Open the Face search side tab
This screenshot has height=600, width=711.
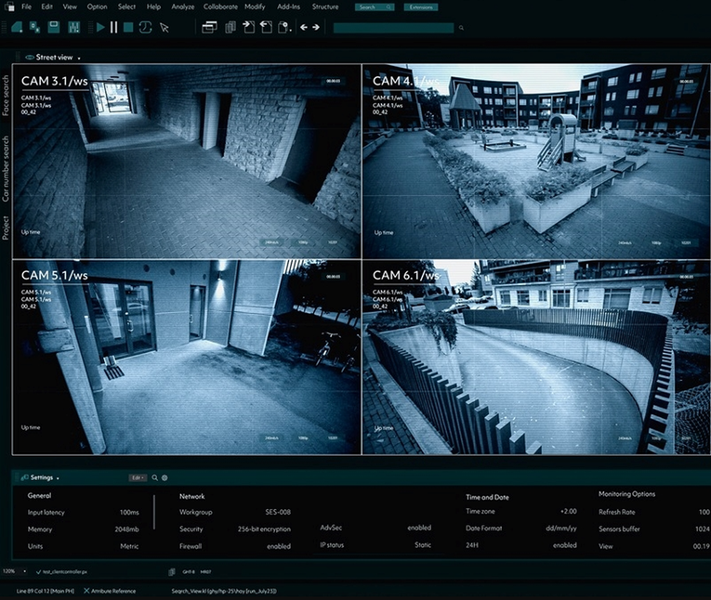coord(6,95)
